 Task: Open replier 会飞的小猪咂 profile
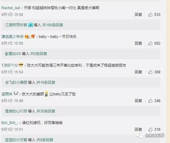click(16, 82)
